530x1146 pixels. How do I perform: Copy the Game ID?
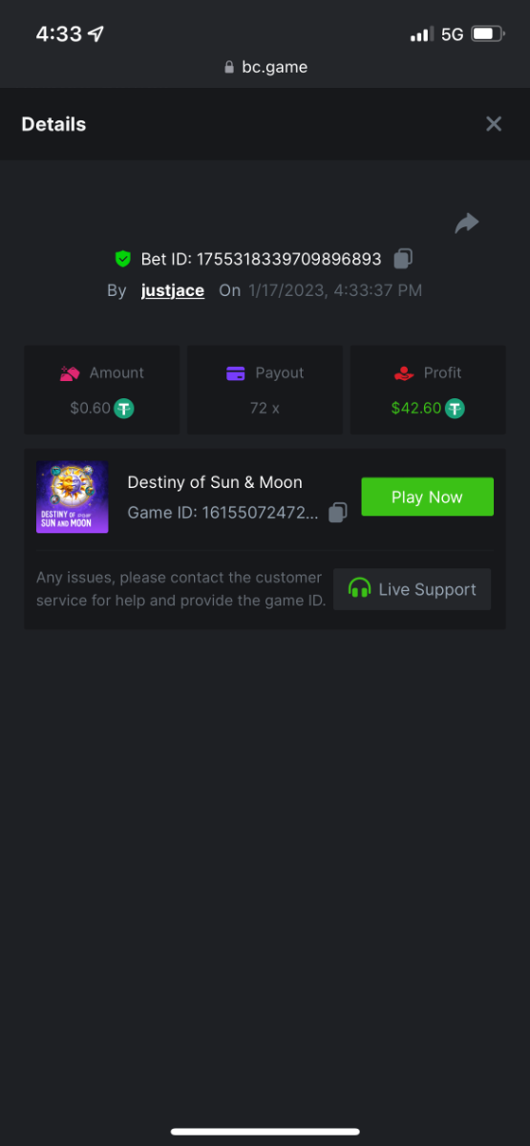click(337, 513)
